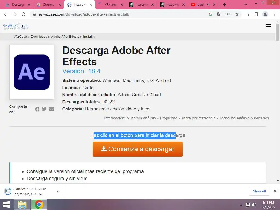Open the Downloads breadcrumb link
Viewport: 280px width, 210px height.
pos(39,37)
